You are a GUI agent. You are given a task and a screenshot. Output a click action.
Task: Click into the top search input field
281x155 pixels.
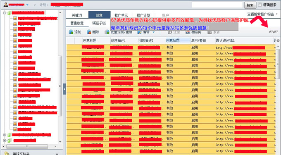pyautogui.click(x=217, y=5)
